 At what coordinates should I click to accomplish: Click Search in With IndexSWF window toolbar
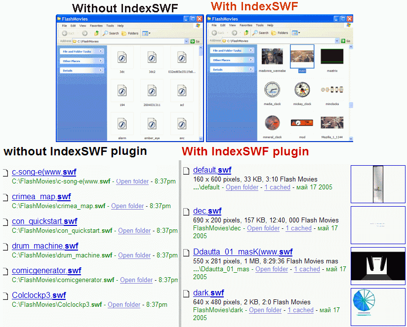tap(261, 33)
